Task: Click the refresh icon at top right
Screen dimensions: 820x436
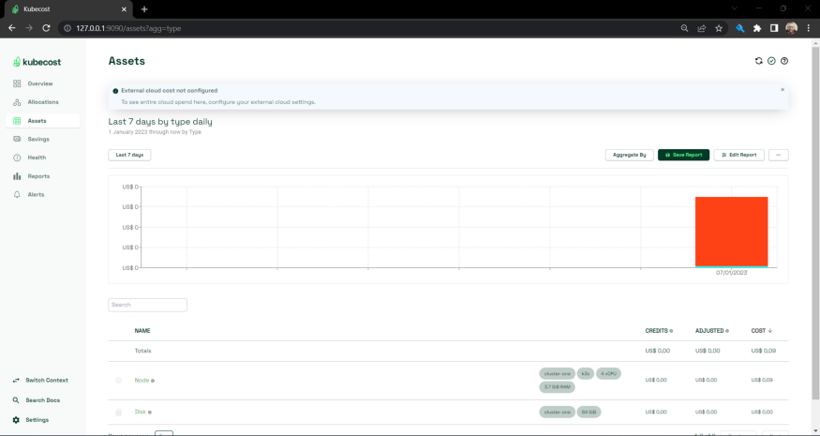Action: pyautogui.click(x=759, y=61)
